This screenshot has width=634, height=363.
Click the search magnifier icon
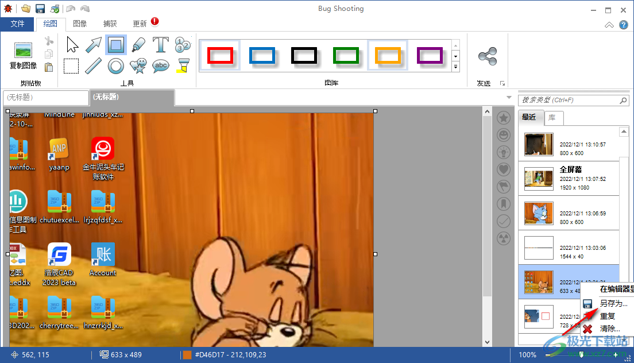(624, 101)
